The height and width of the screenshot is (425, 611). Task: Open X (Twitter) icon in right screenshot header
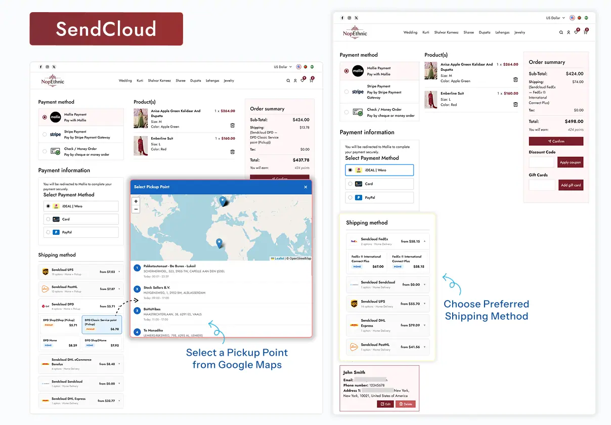pyautogui.click(x=356, y=18)
